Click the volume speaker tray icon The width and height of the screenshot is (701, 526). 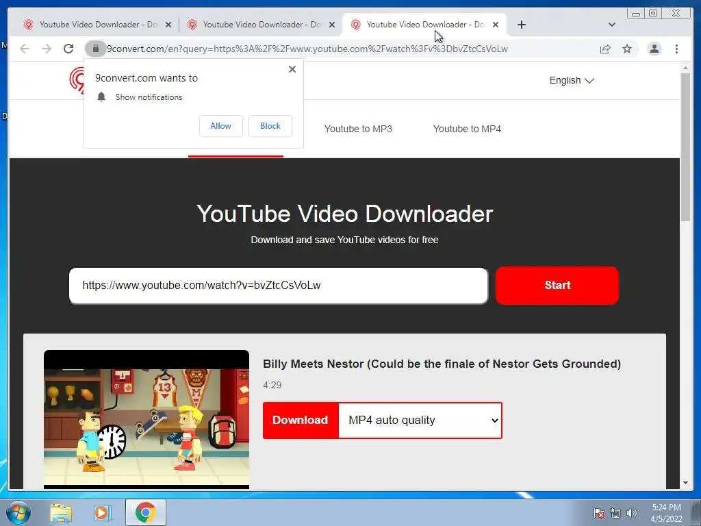pos(631,513)
